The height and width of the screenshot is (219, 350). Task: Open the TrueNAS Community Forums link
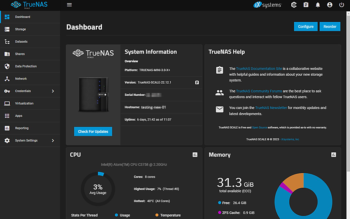point(259,91)
